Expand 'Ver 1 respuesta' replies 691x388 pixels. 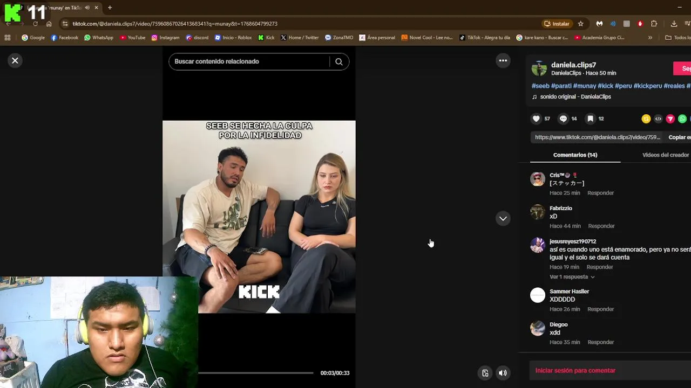(x=572, y=277)
